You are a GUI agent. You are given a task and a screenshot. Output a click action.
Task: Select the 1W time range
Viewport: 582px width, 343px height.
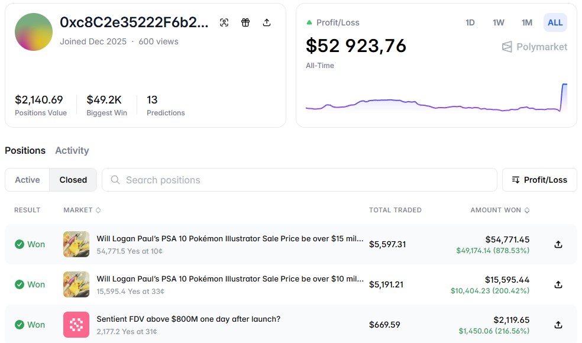(x=499, y=22)
